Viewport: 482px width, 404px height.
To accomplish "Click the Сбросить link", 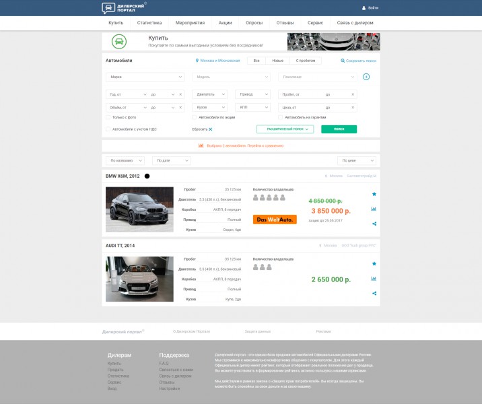I will tap(199, 129).
